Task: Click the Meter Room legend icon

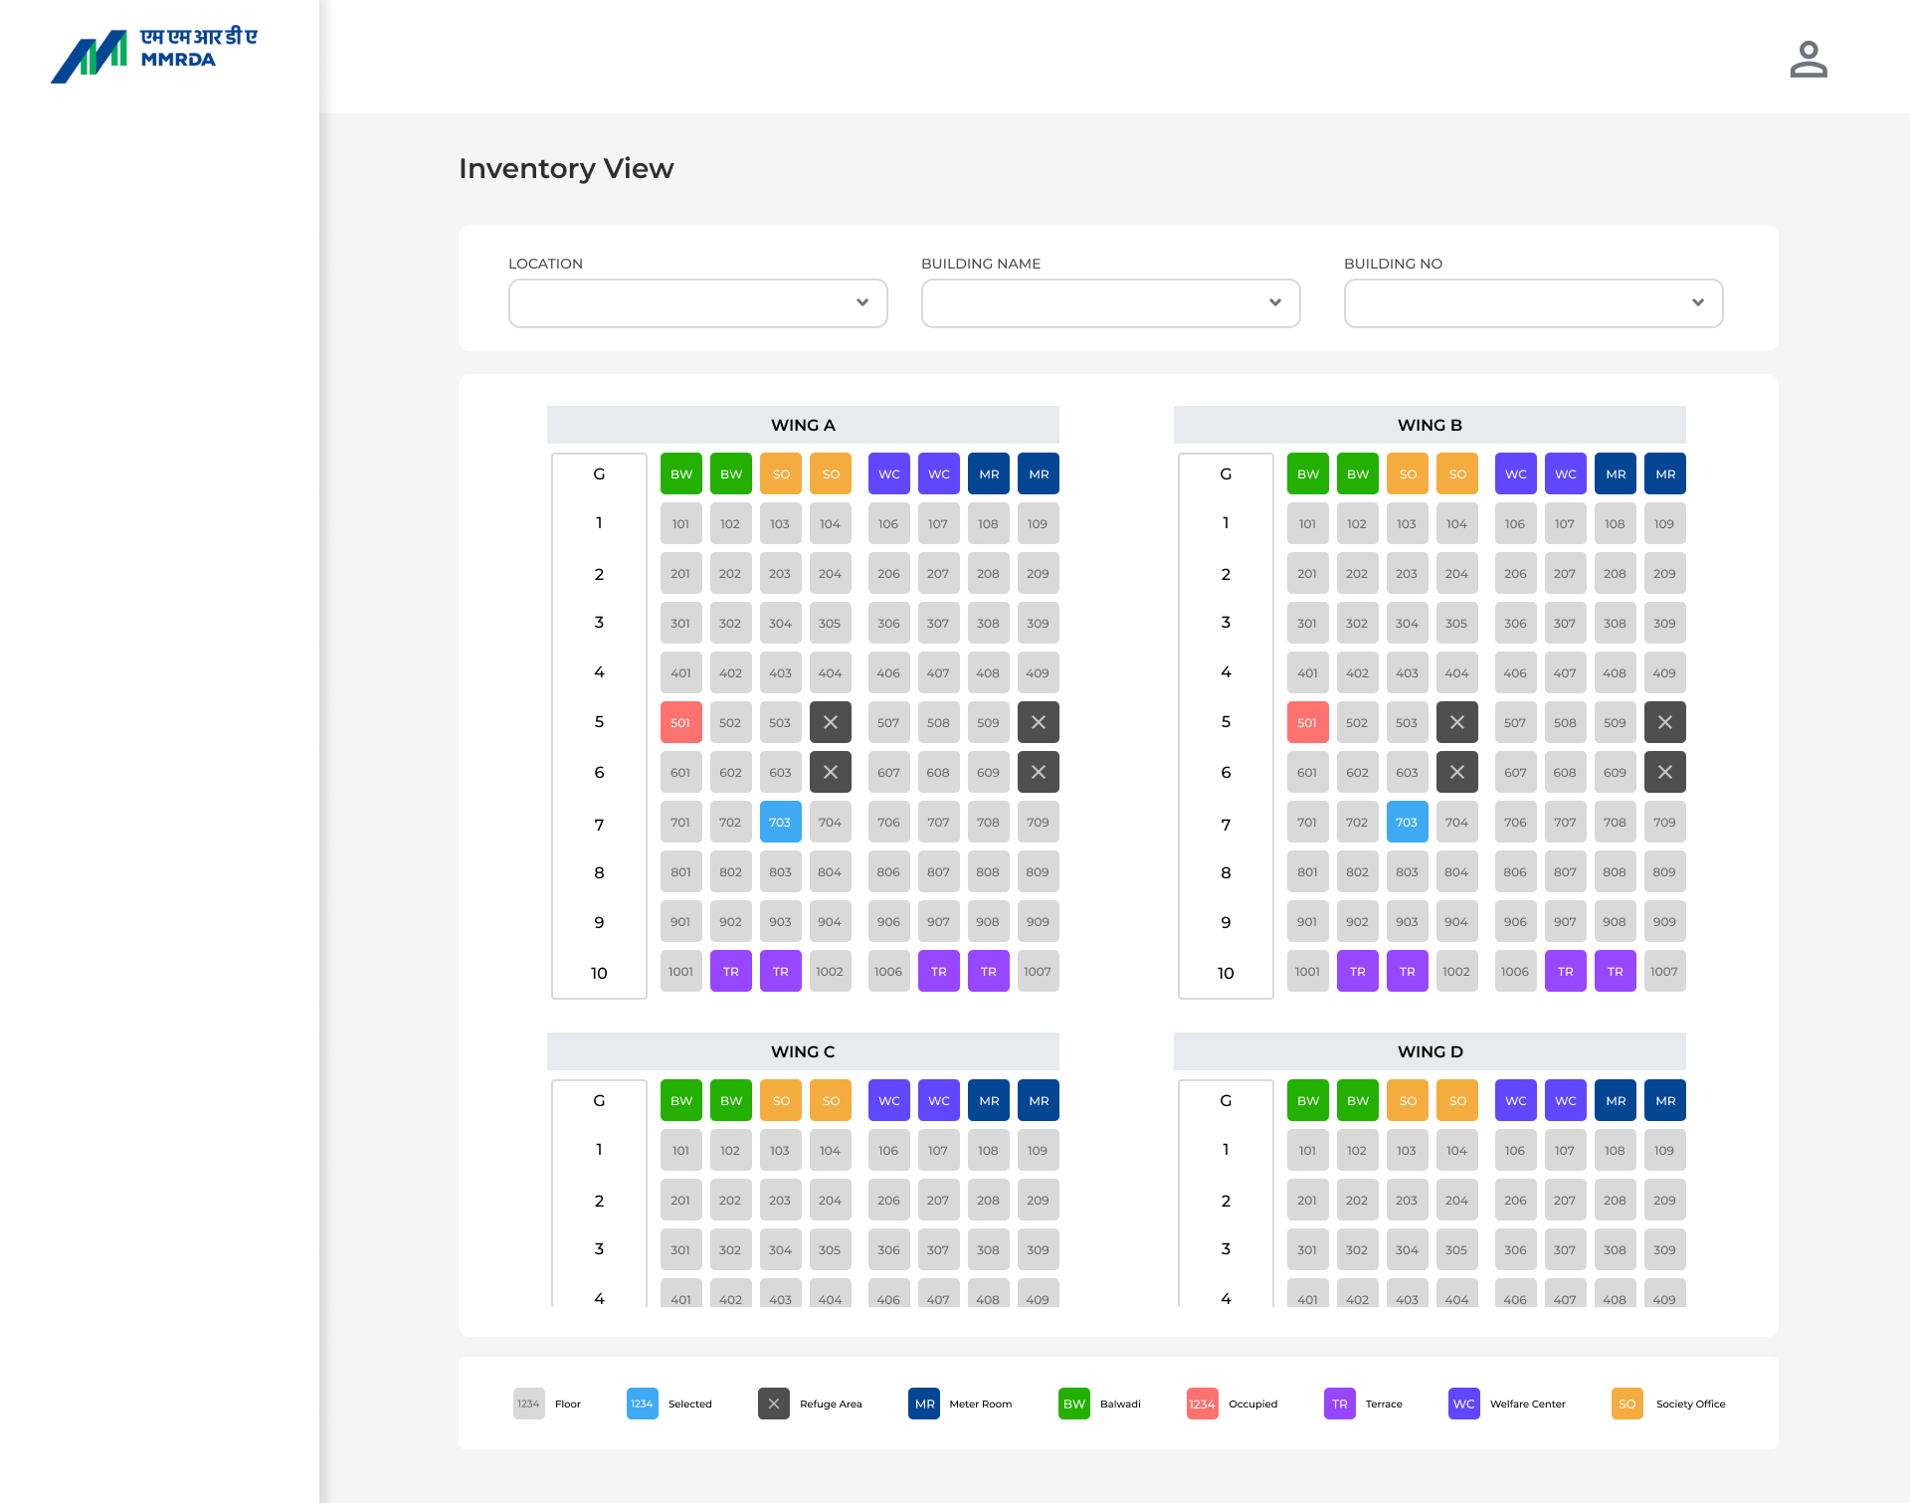Action: pyautogui.click(x=924, y=1404)
